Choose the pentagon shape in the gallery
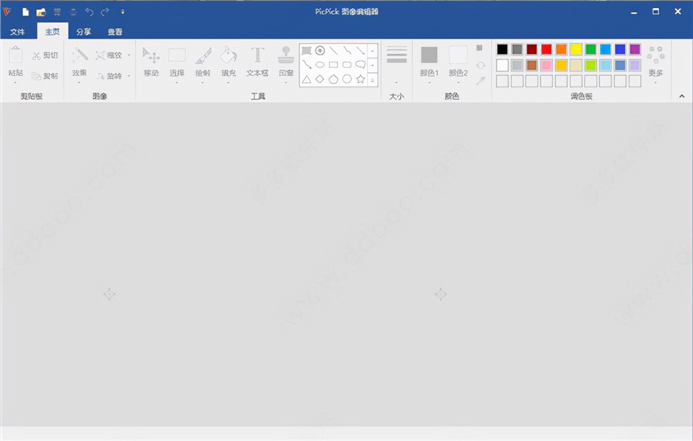This screenshot has width=693, height=441. 333,79
